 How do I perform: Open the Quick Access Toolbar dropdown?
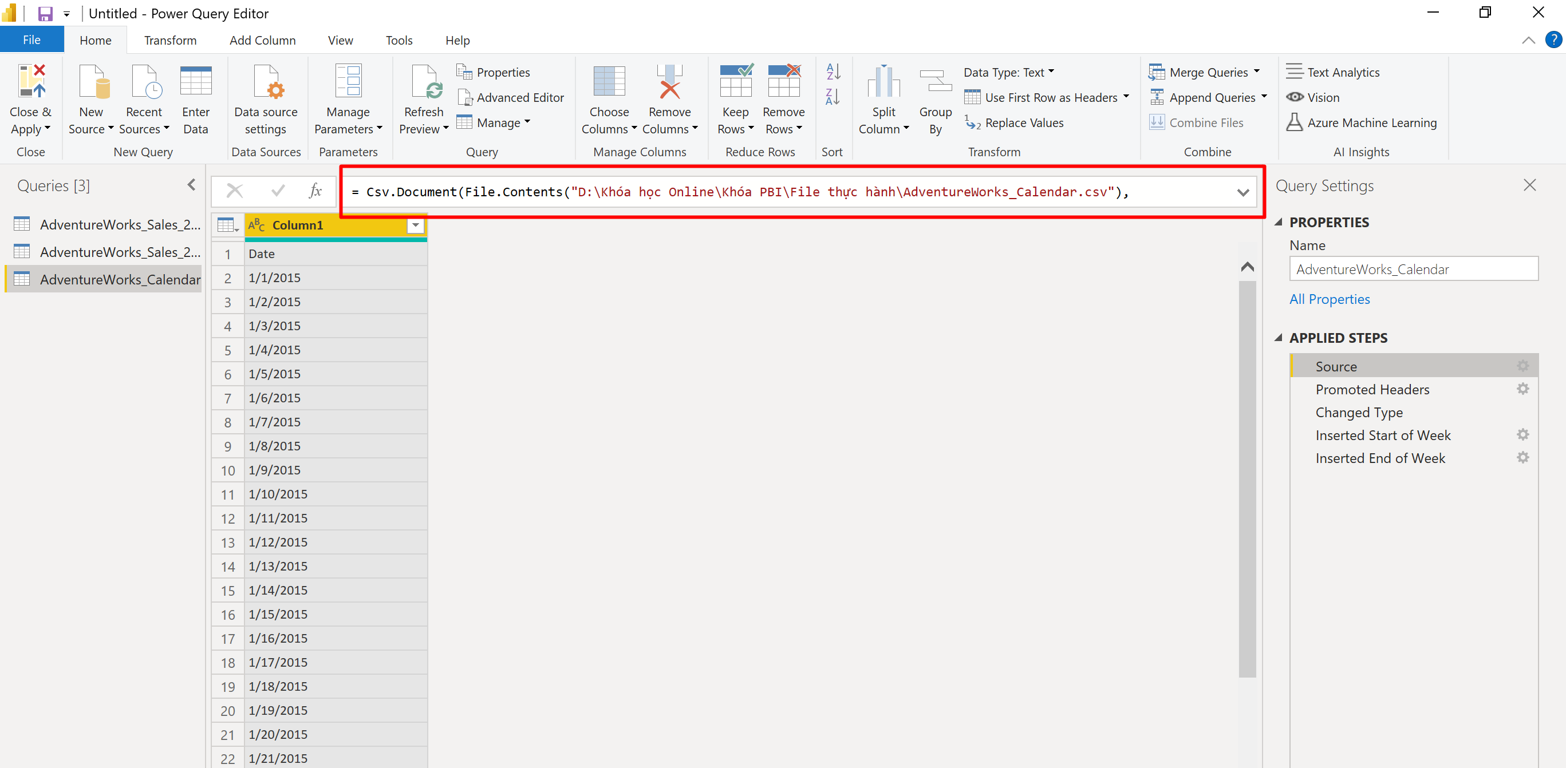pos(67,13)
